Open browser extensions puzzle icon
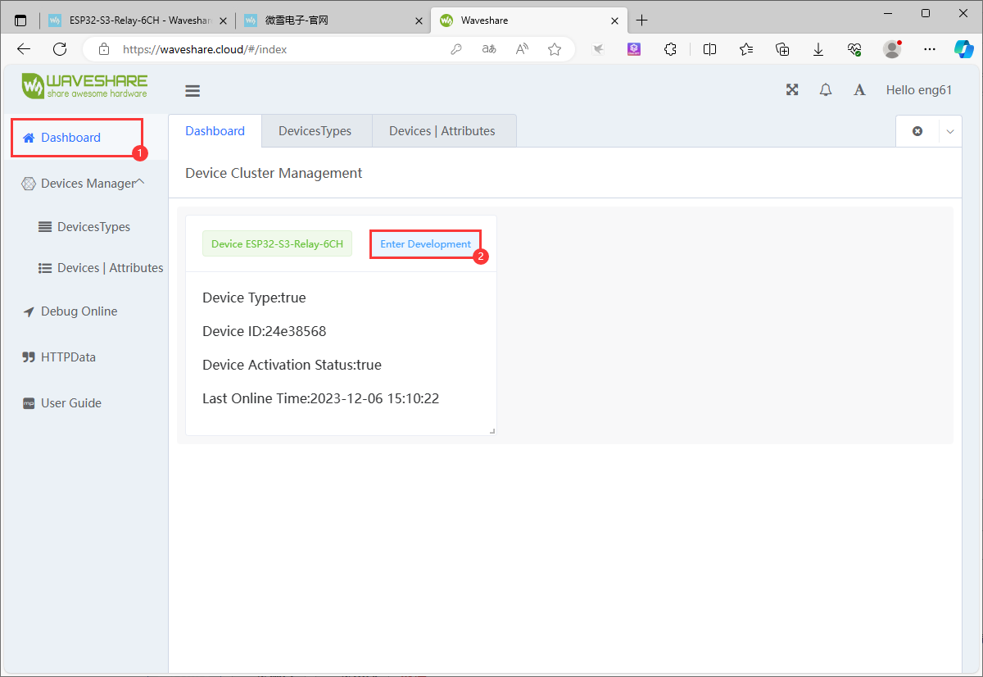The width and height of the screenshot is (983, 677). pyautogui.click(x=670, y=49)
